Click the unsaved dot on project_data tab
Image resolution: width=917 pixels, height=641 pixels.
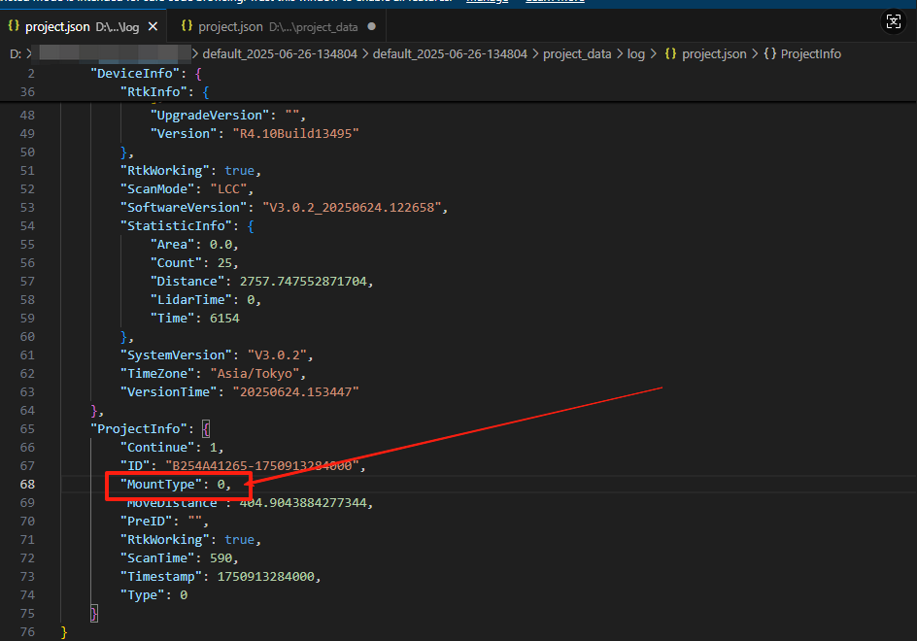point(371,26)
